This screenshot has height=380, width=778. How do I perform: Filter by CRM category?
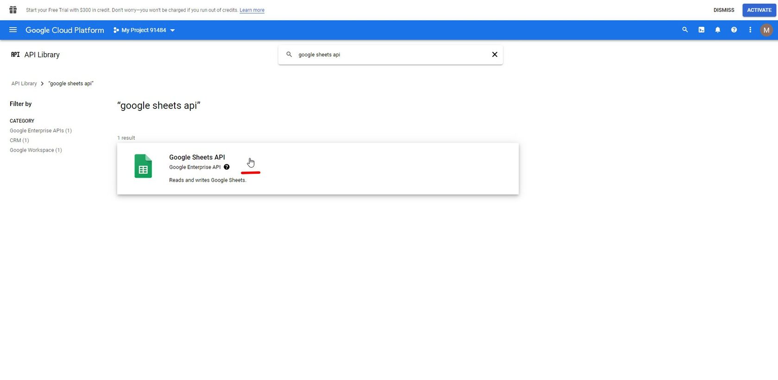pyautogui.click(x=19, y=141)
